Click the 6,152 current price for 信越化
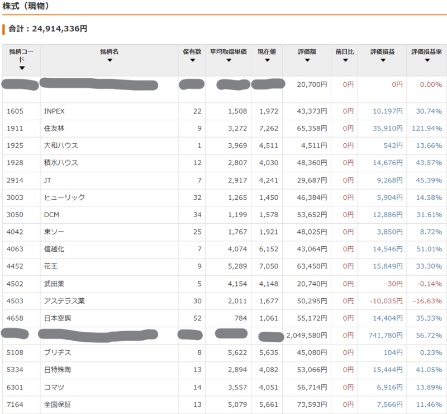The height and width of the screenshot is (414, 447). [x=269, y=249]
